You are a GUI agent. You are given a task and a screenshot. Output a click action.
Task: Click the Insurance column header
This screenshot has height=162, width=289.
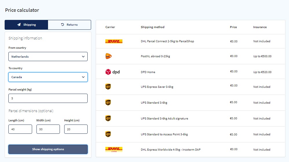coord(260,27)
